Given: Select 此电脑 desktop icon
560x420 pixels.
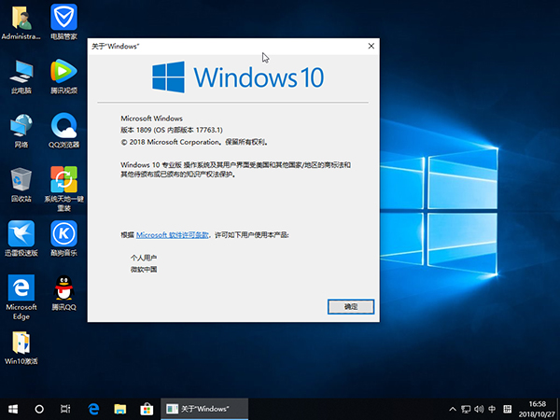Looking at the screenshot, I should click(21, 77).
